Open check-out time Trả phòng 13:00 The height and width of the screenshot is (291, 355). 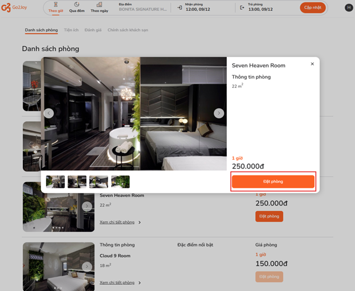256,7
